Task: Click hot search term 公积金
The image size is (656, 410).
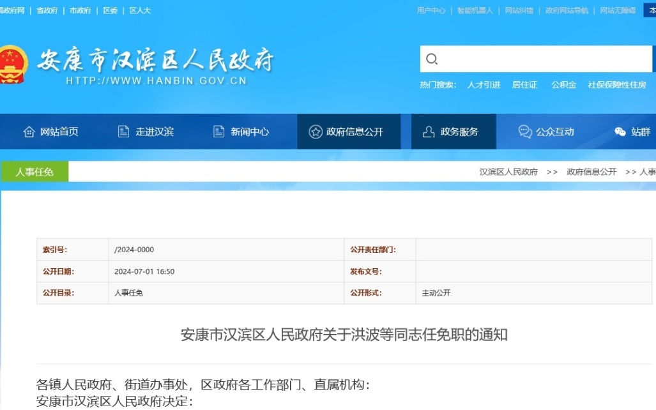Action: point(563,85)
